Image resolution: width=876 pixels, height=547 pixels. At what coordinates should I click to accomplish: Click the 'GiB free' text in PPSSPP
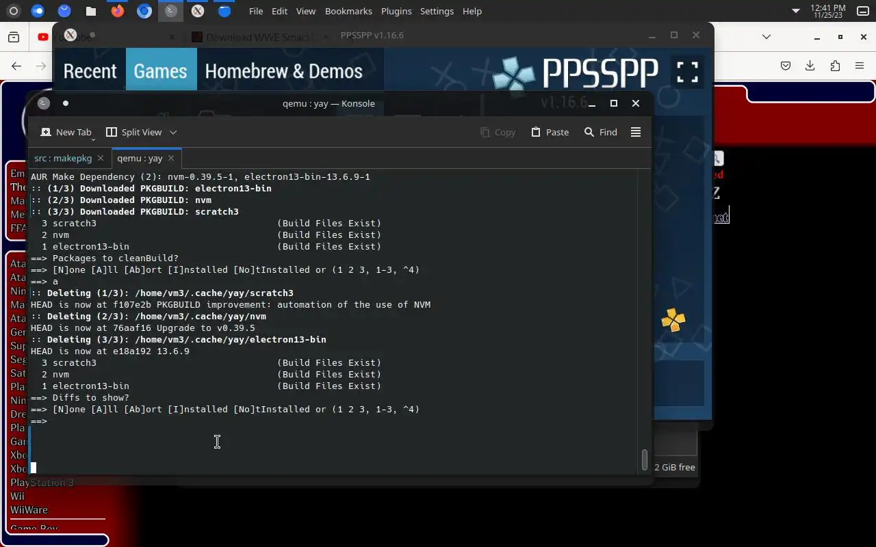point(675,467)
